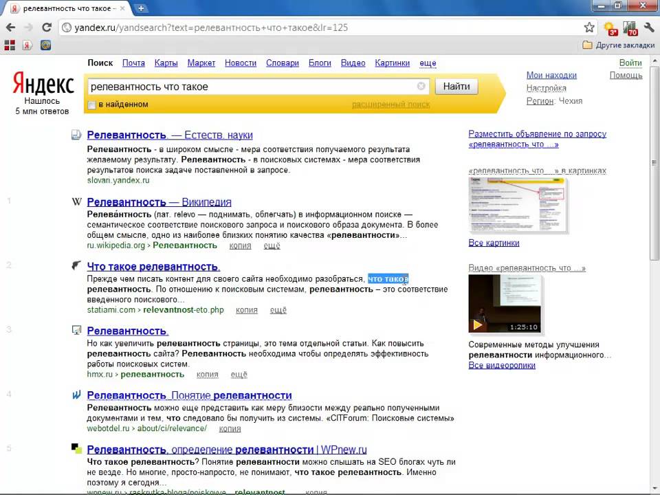Image resolution: width=660 pixels, height=495 pixels.
Task: Switch to Картинки search
Action: coord(393,63)
